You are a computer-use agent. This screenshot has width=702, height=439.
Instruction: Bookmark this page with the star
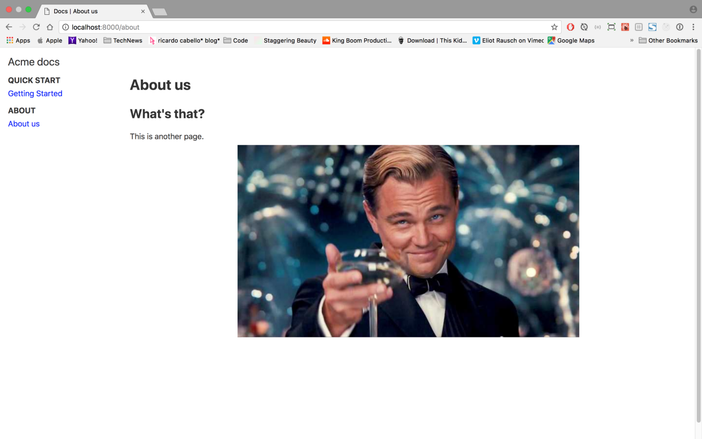[554, 26]
